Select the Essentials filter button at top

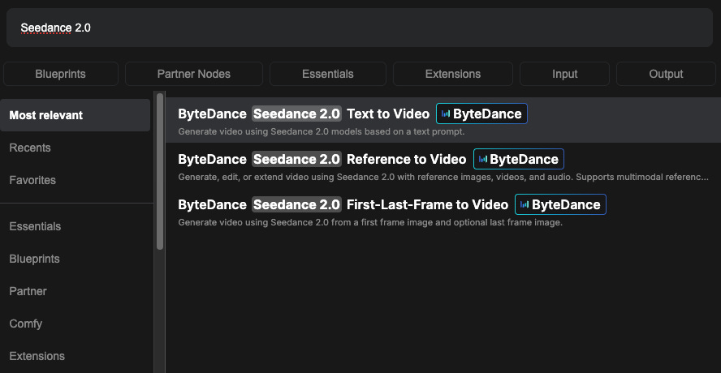(328, 74)
